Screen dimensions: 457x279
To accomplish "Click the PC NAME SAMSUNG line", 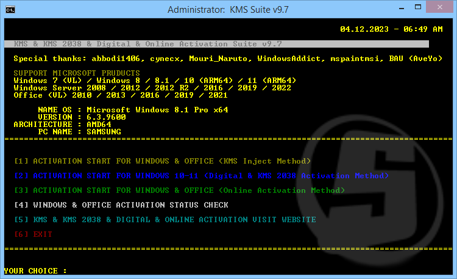I will [79, 132].
